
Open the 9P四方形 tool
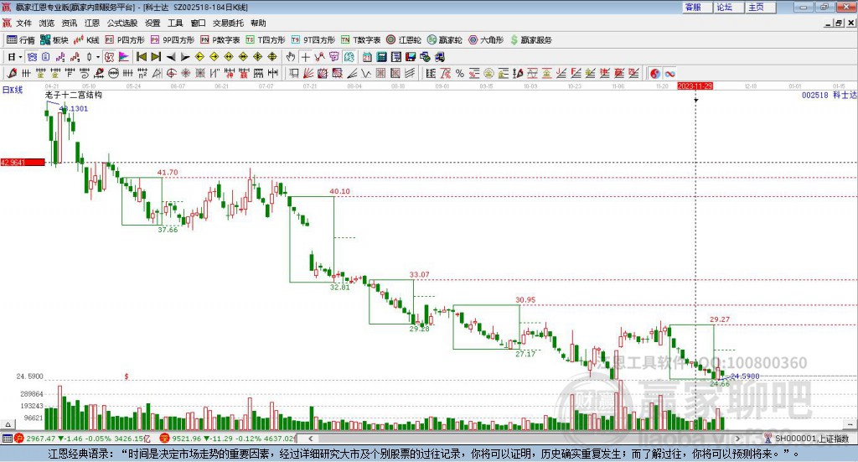(173, 40)
